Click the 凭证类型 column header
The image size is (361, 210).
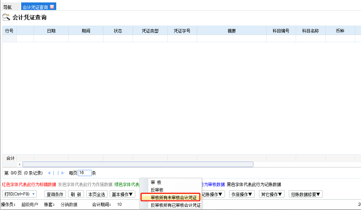(x=150, y=31)
